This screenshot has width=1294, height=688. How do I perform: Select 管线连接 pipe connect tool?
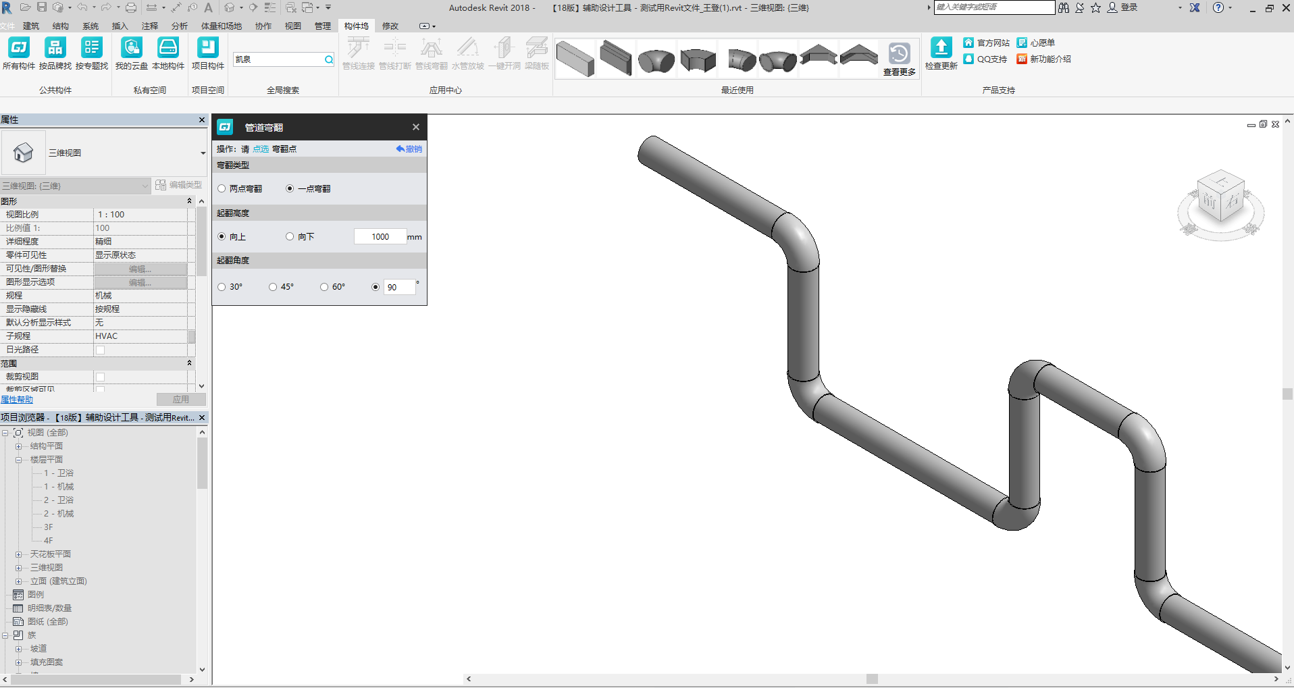pyautogui.click(x=359, y=53)
